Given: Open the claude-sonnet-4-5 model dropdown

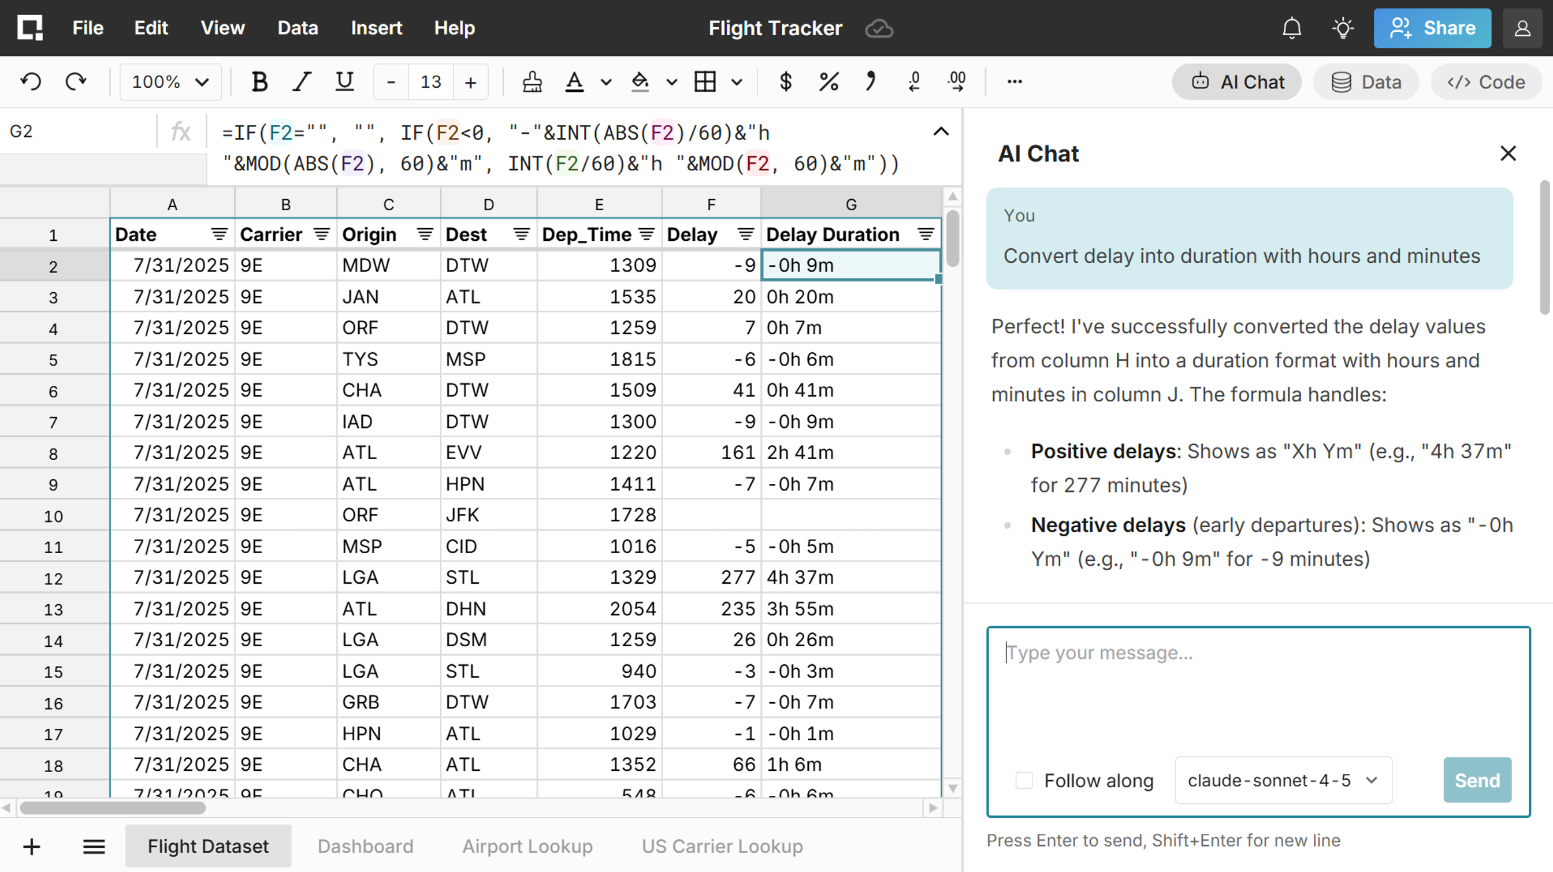Looking at the screenshot, I should click(1283, 780).
